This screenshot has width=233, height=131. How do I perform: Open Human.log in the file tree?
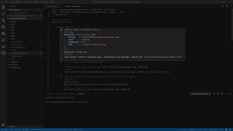[x=17, y=44]
